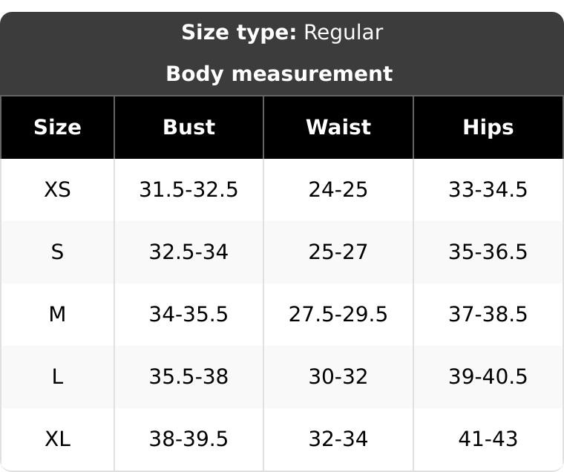Screen dimensions: 564x472
Task: Click the Hips column header
Action: pyautogui.click(x=488, y=128)
